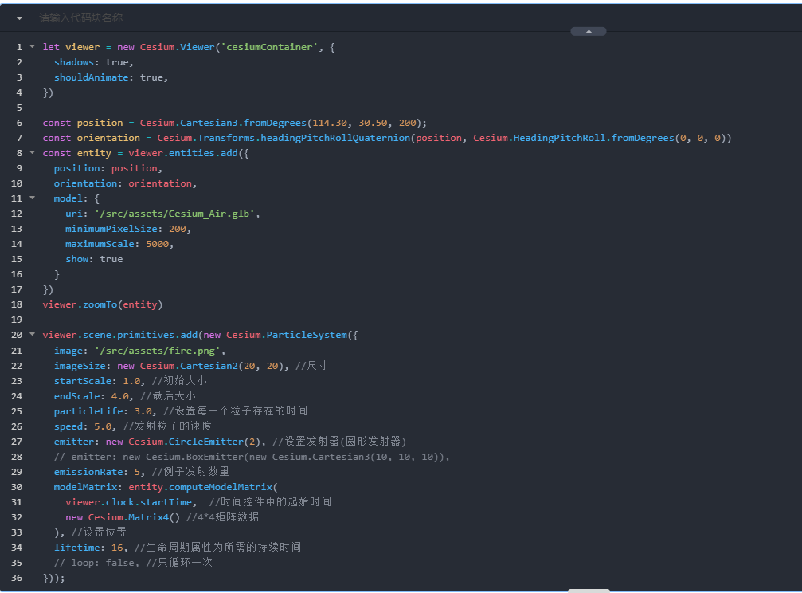802x593 pixels.
Task: Click 'computeModelMatrix' on line 30
Action: tap(221, 487)
